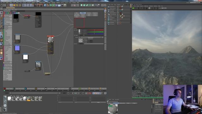
Task: Click Go to End playback button
Action: [x=83, y=93]
